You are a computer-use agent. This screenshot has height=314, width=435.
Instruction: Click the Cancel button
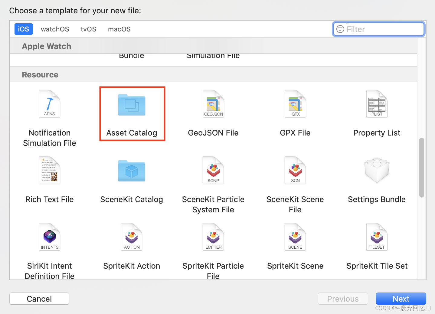tap(39, 299)
